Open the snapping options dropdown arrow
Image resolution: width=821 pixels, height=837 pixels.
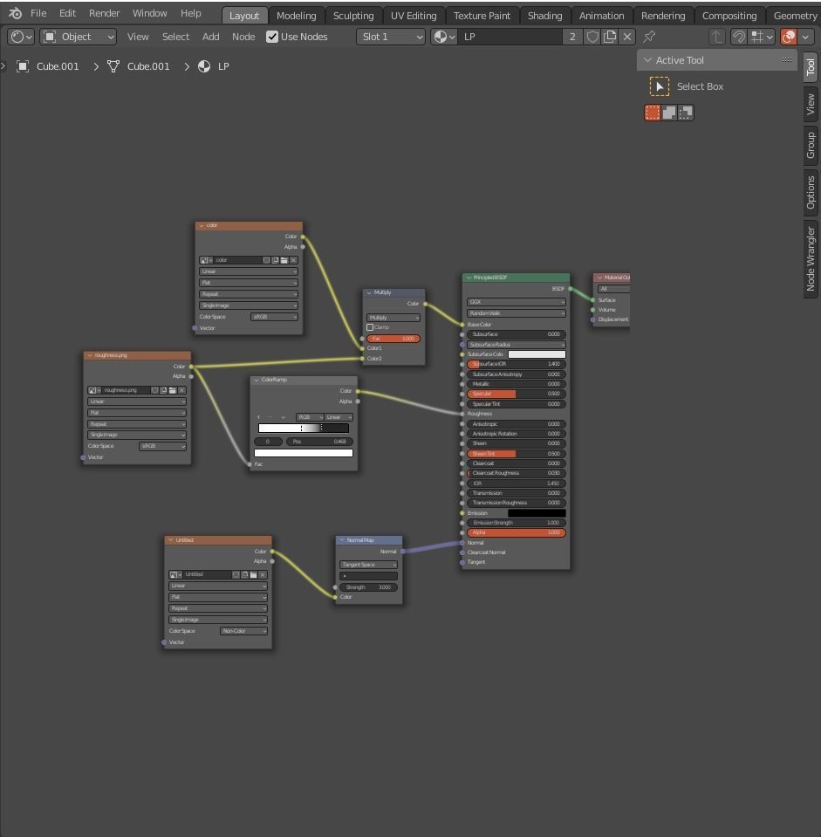(x=770, y=37)
